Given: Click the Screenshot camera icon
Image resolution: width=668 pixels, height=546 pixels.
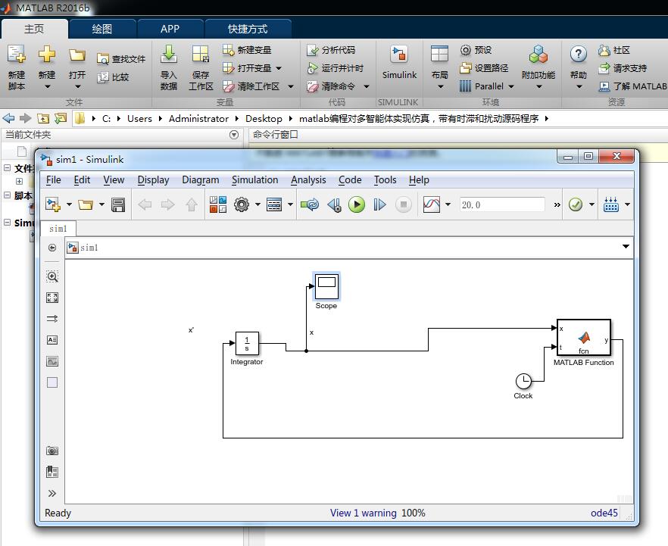Looking at the screenshot, I should [52, 451].
